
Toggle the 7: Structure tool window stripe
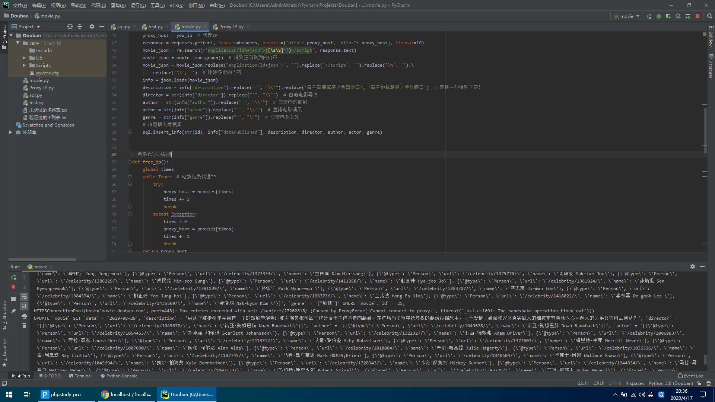tap(4, 315)
